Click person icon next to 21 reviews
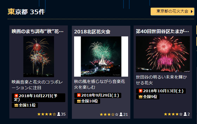 121,114
